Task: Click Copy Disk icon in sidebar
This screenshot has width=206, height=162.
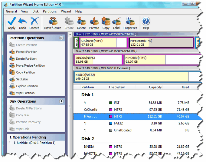Action: click(x=12, y=115)
